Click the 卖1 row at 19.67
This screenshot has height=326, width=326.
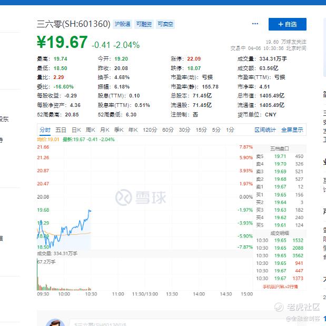pos(280,187)
